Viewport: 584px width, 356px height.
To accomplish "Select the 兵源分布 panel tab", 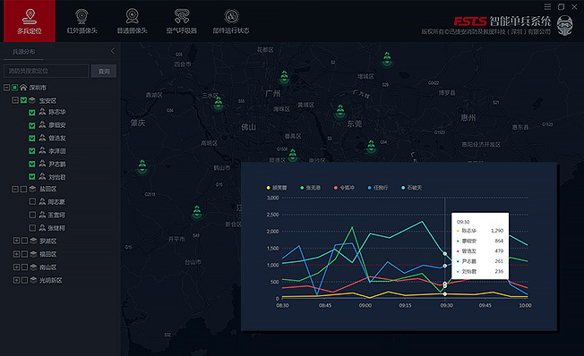I will [23, 52].
